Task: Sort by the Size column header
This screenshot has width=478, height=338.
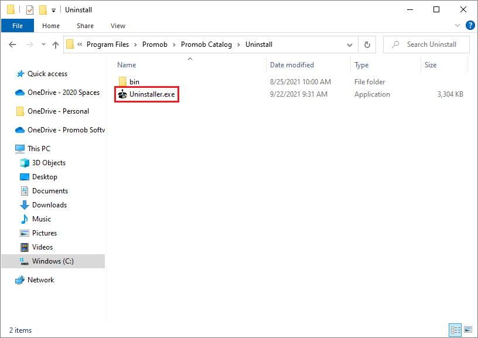Action: click(431, 65)
